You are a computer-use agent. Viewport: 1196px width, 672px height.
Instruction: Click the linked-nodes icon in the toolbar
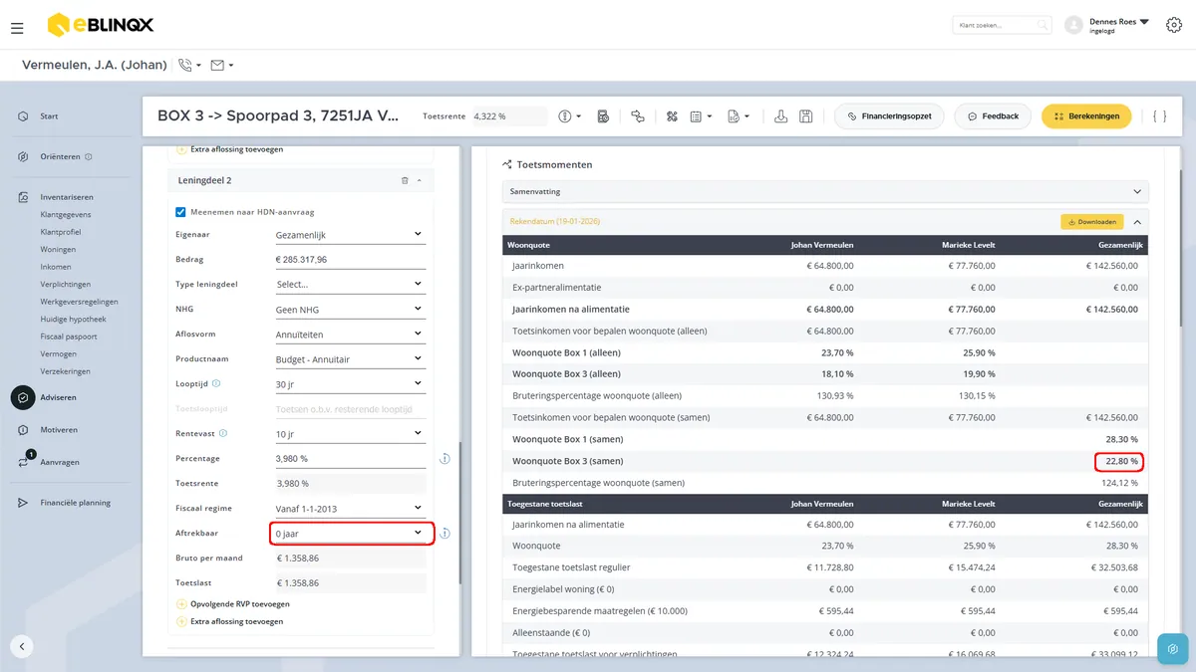[638, 116]
